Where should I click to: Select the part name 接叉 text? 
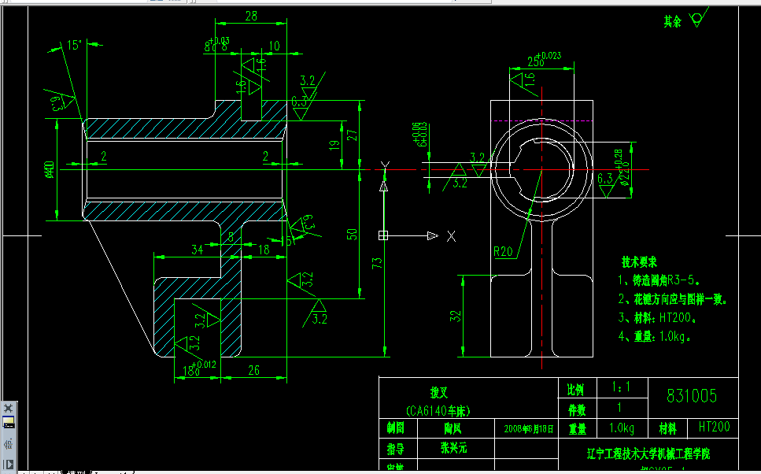pos(439,392)
